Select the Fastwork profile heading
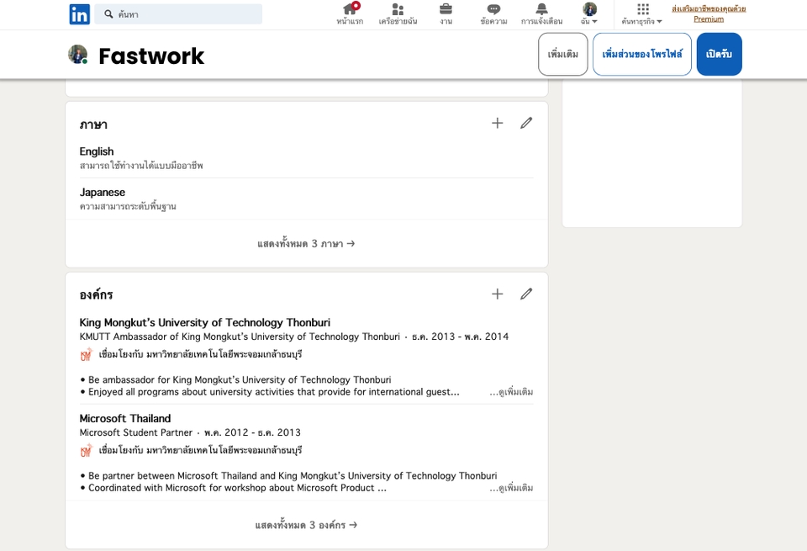 (151, 56)
